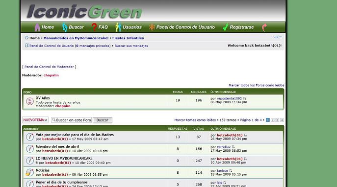Viewport: 337px width, 187px height.
Task: Open Buscar sus mensajes link
Action: [131, 46]
